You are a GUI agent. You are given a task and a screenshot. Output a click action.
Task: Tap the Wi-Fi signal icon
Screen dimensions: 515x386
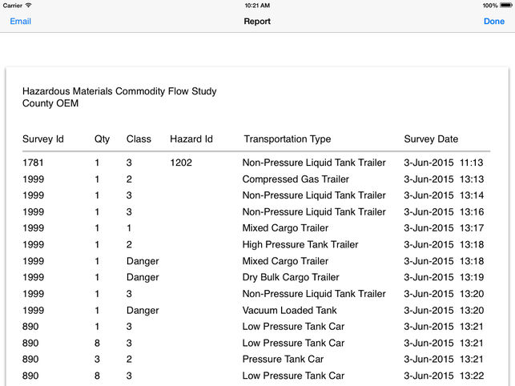[29, 6]
